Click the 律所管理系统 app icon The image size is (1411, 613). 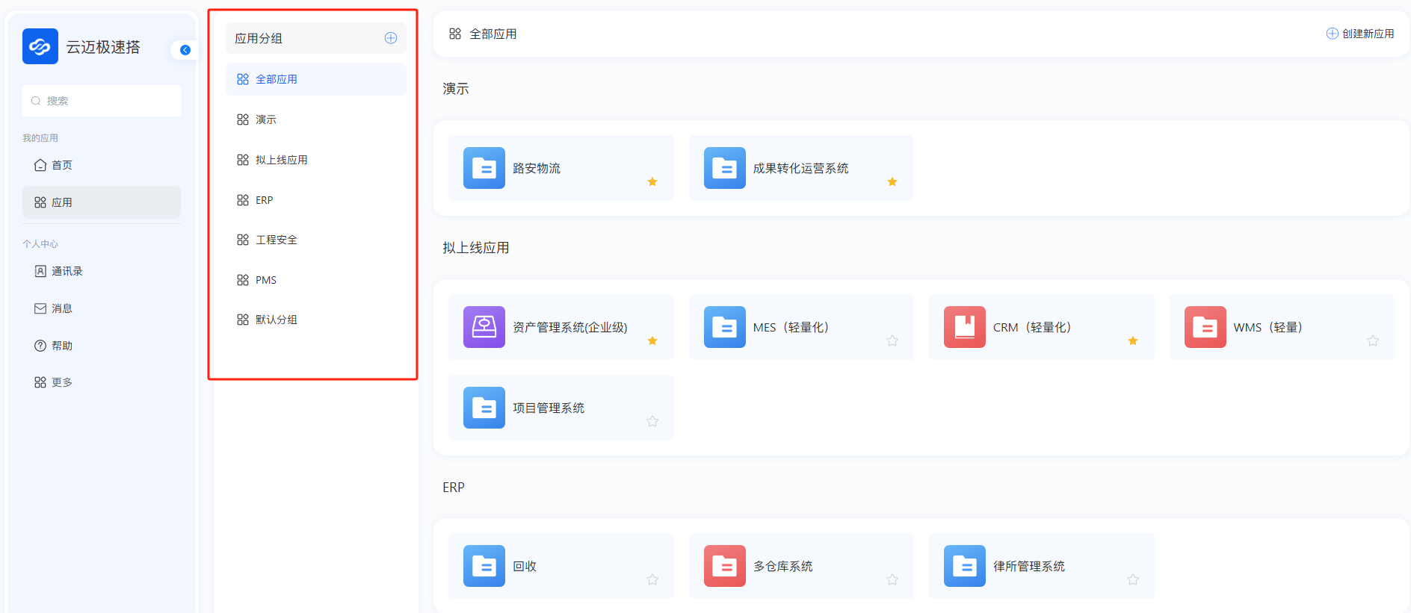[x=964, y=566]
